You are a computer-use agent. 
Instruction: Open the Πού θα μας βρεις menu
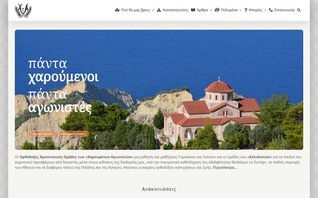[x=135, y=10]
